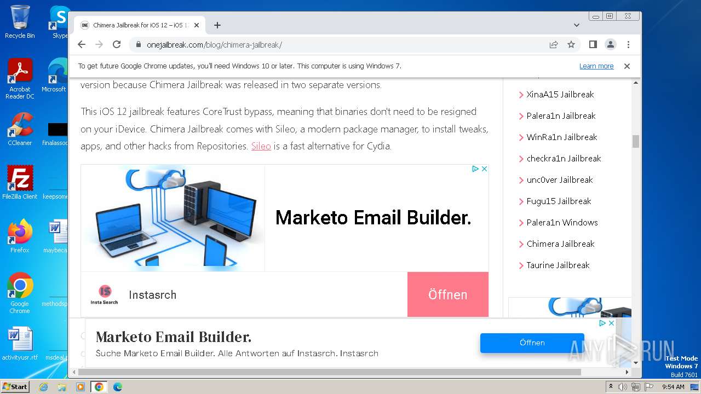Click the Insta Search logo in ad

(x=104, y=294)
